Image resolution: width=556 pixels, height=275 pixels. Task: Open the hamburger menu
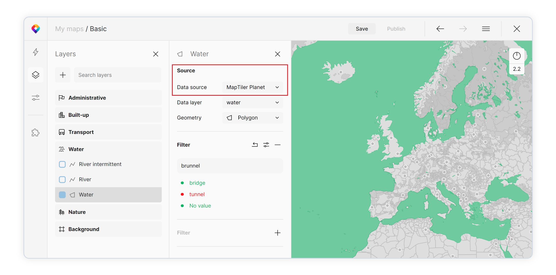point(486,29)
